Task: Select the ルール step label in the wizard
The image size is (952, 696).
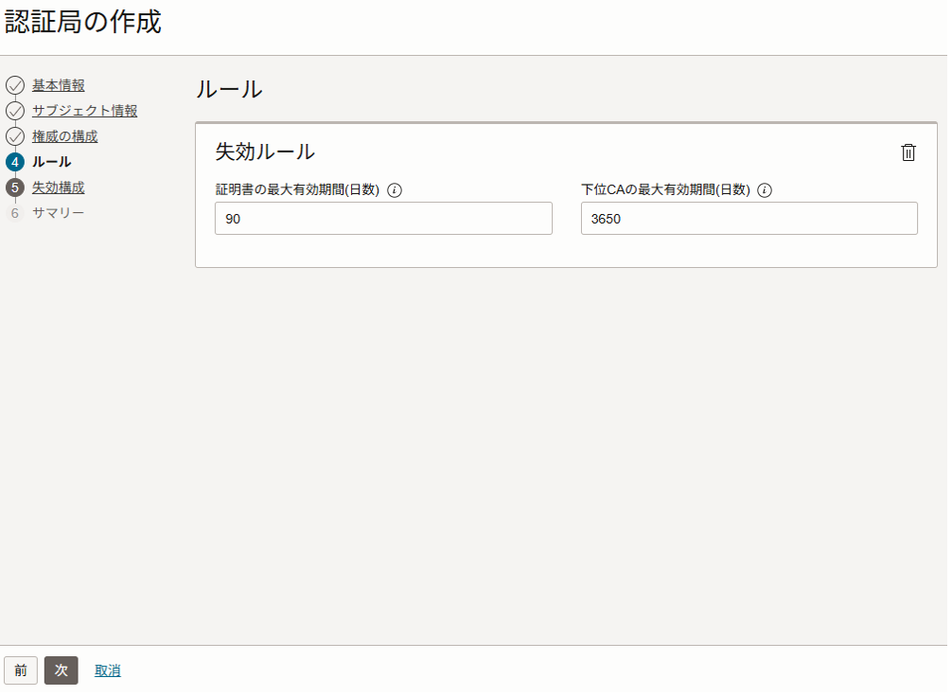Action: click(51, 162)
